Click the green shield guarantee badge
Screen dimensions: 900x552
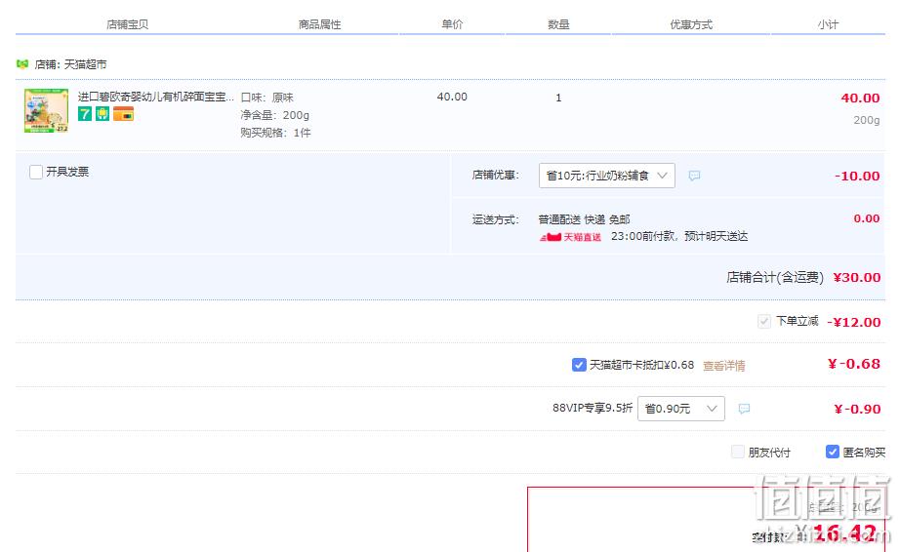[102, 113]
